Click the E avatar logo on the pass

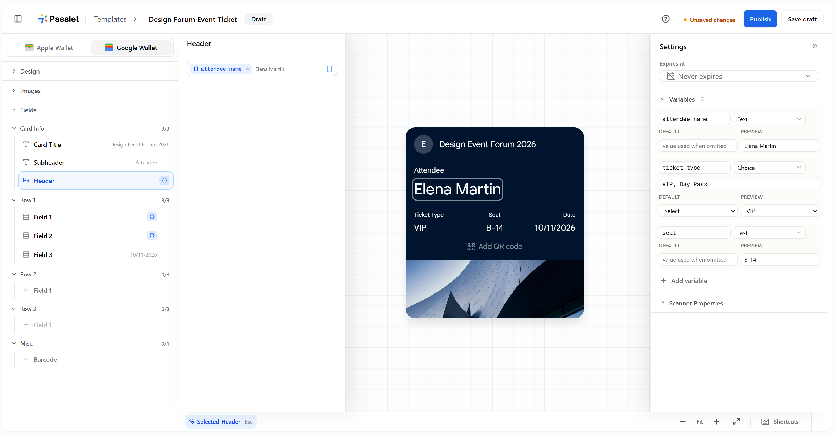[423, 144]
